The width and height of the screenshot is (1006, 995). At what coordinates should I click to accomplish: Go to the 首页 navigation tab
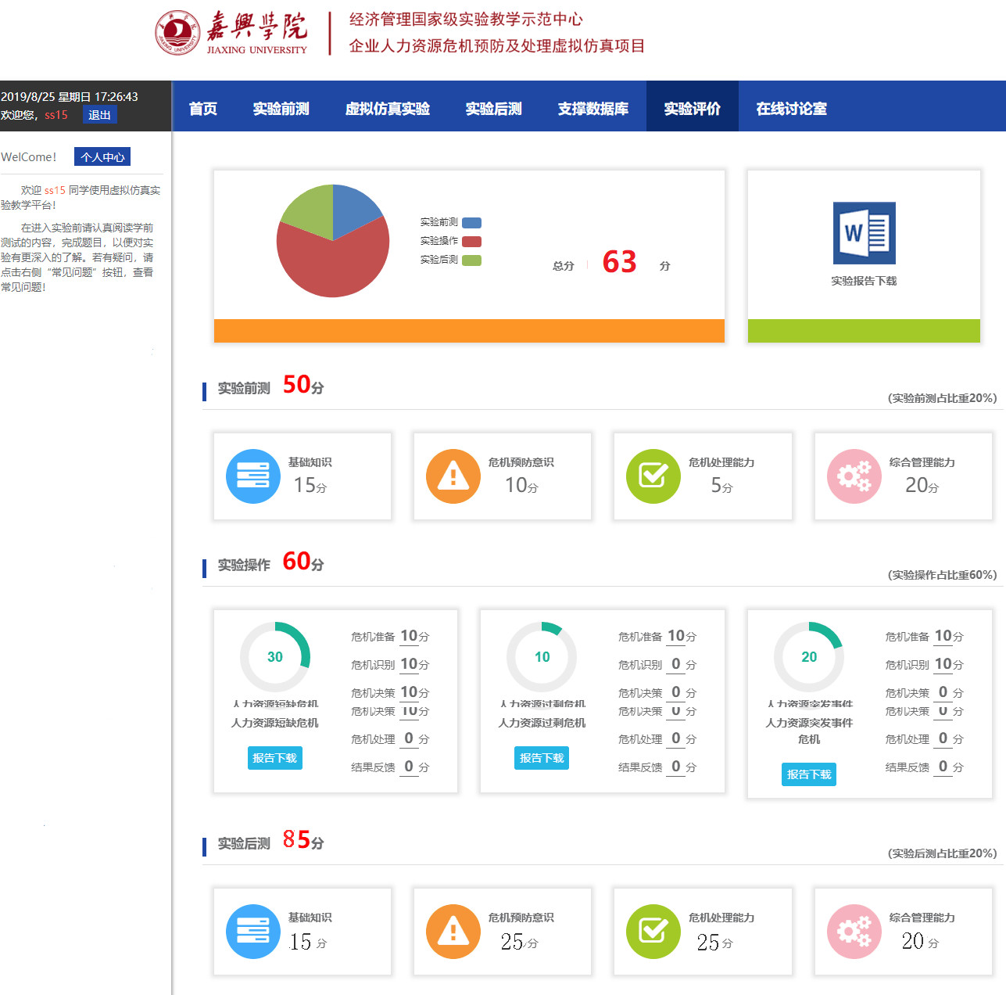[203, 109]
